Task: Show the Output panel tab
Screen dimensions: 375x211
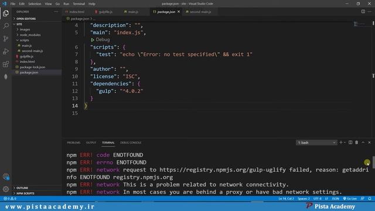Action: click(x=91, y=142)
